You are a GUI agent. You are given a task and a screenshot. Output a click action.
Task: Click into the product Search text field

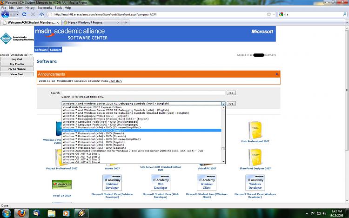[x=144, y=93]
